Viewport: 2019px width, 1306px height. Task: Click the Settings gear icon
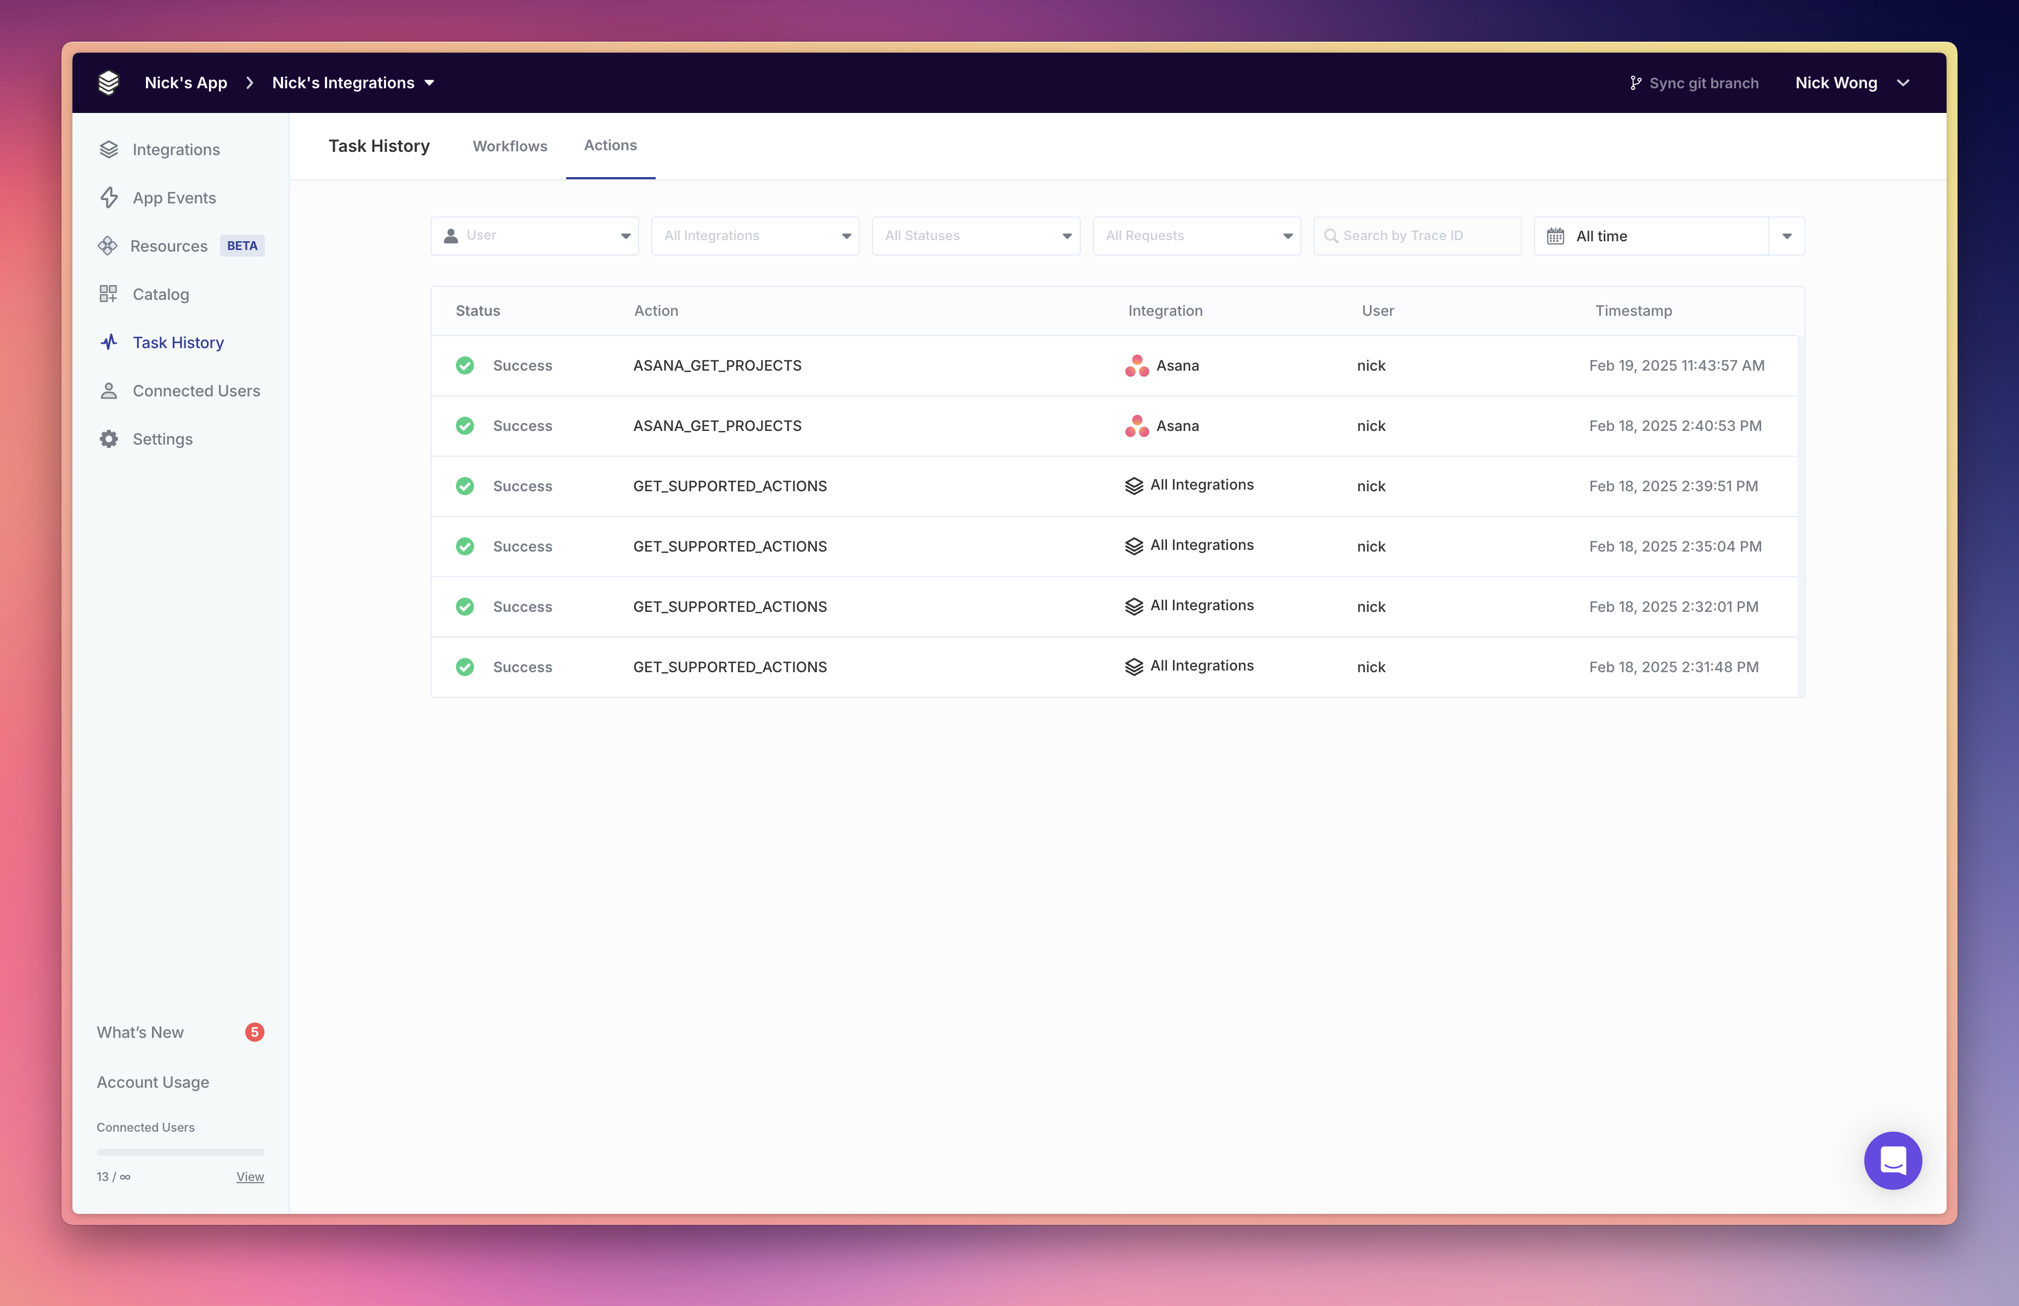point(109,439)
